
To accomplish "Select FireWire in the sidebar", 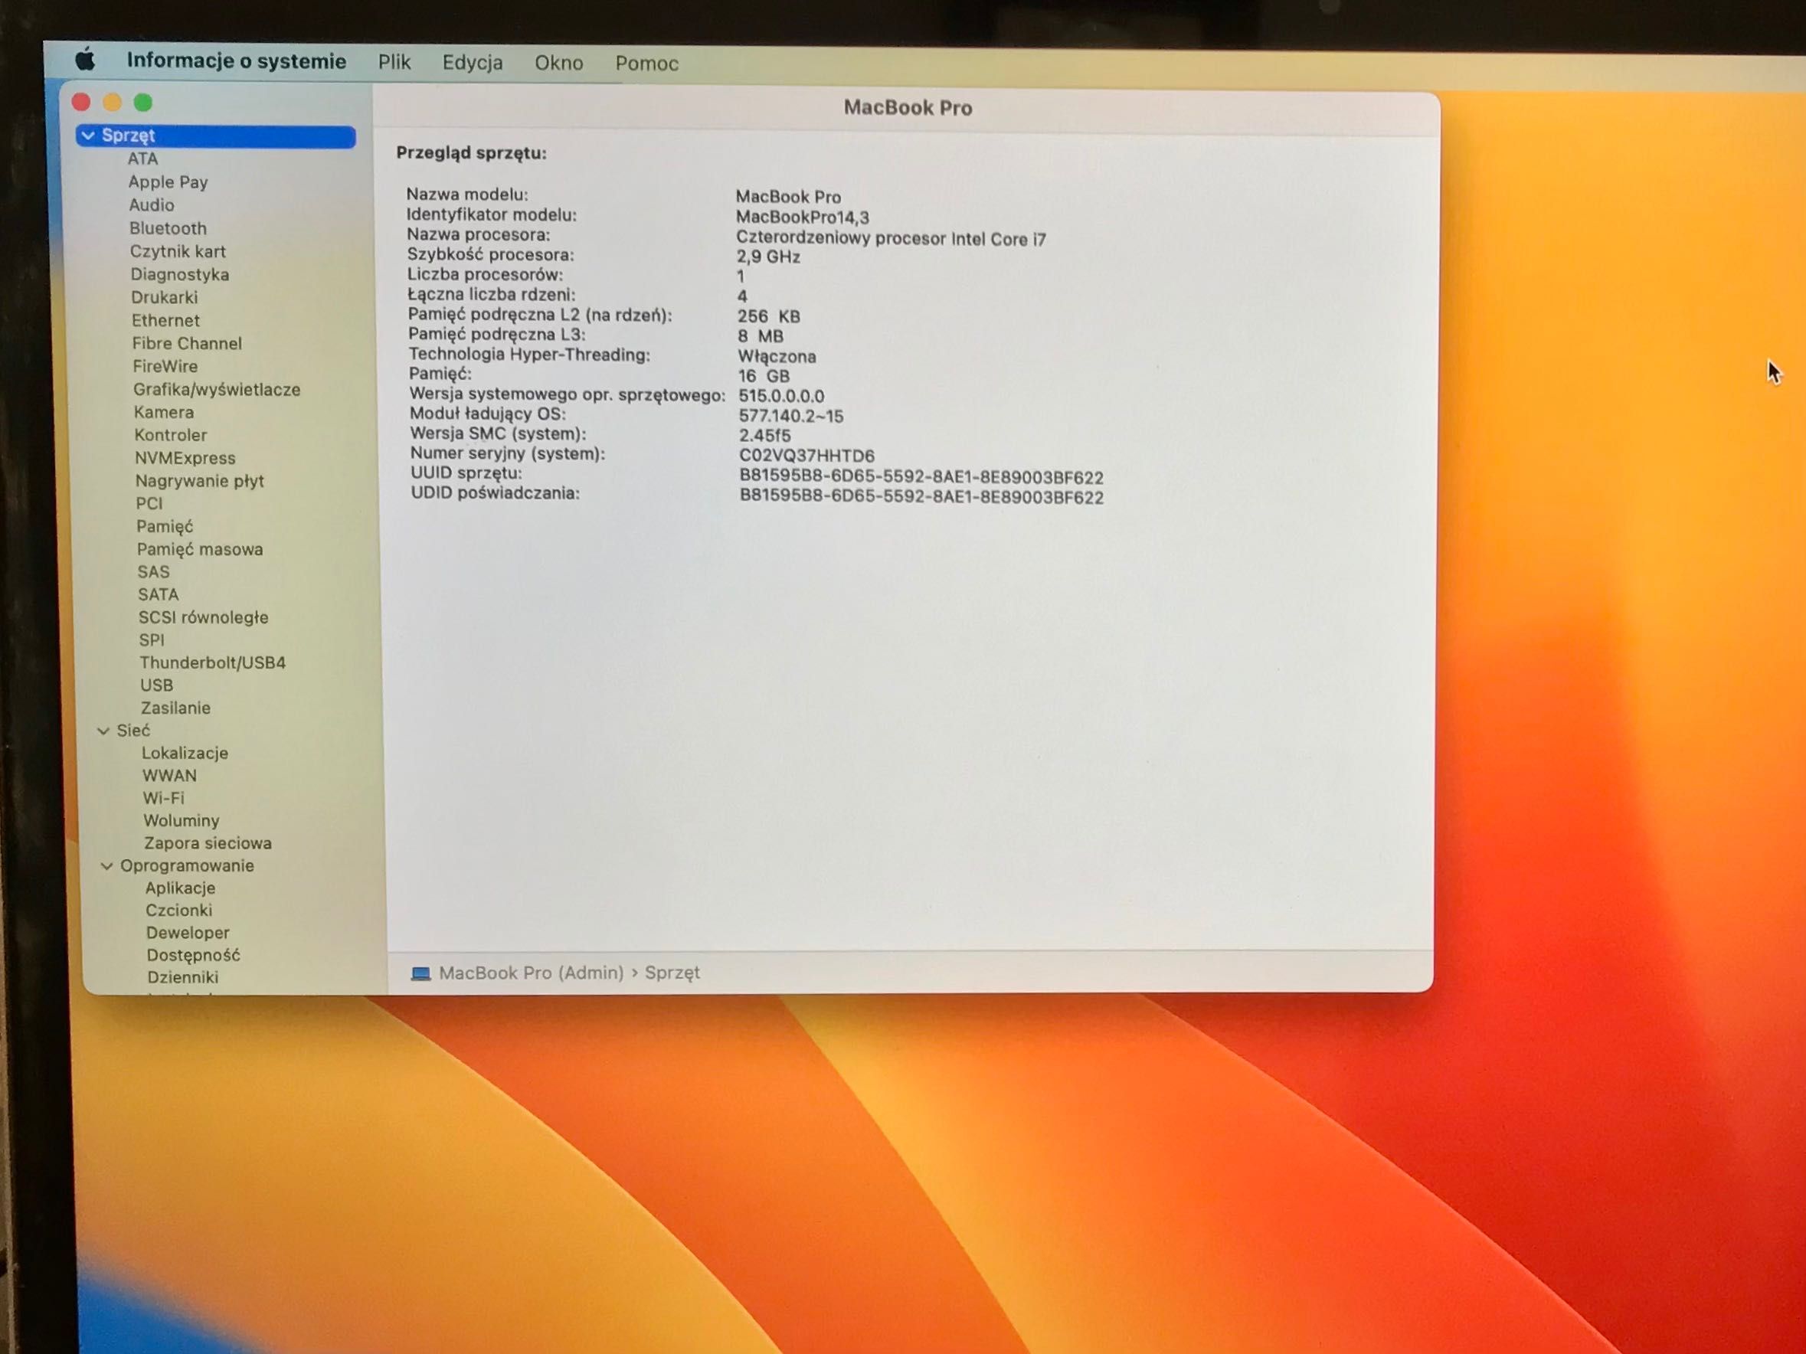I will (x=165, y=367).
